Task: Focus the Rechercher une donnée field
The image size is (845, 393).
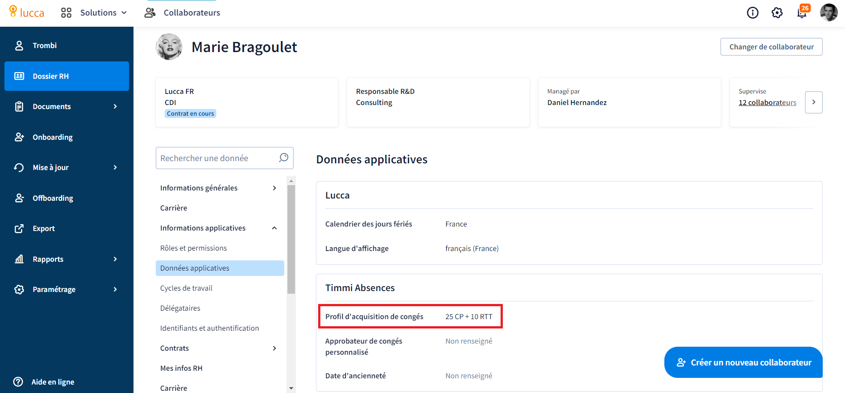Action: coord(224,158)
